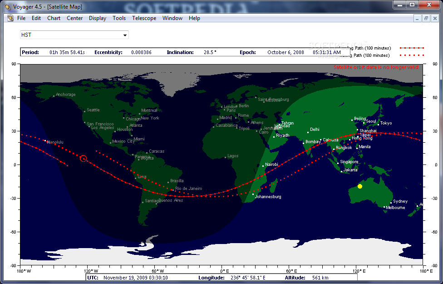Click the Nairobi city label
The height and width of the screenshot is (284, 443).
pyautogui.click(x=271, y=164)
